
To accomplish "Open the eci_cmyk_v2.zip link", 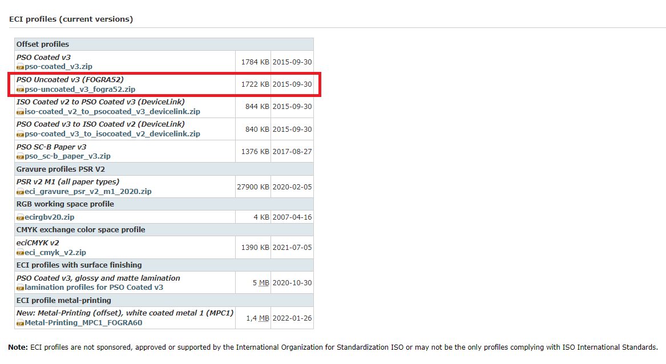I will (55, 252).
